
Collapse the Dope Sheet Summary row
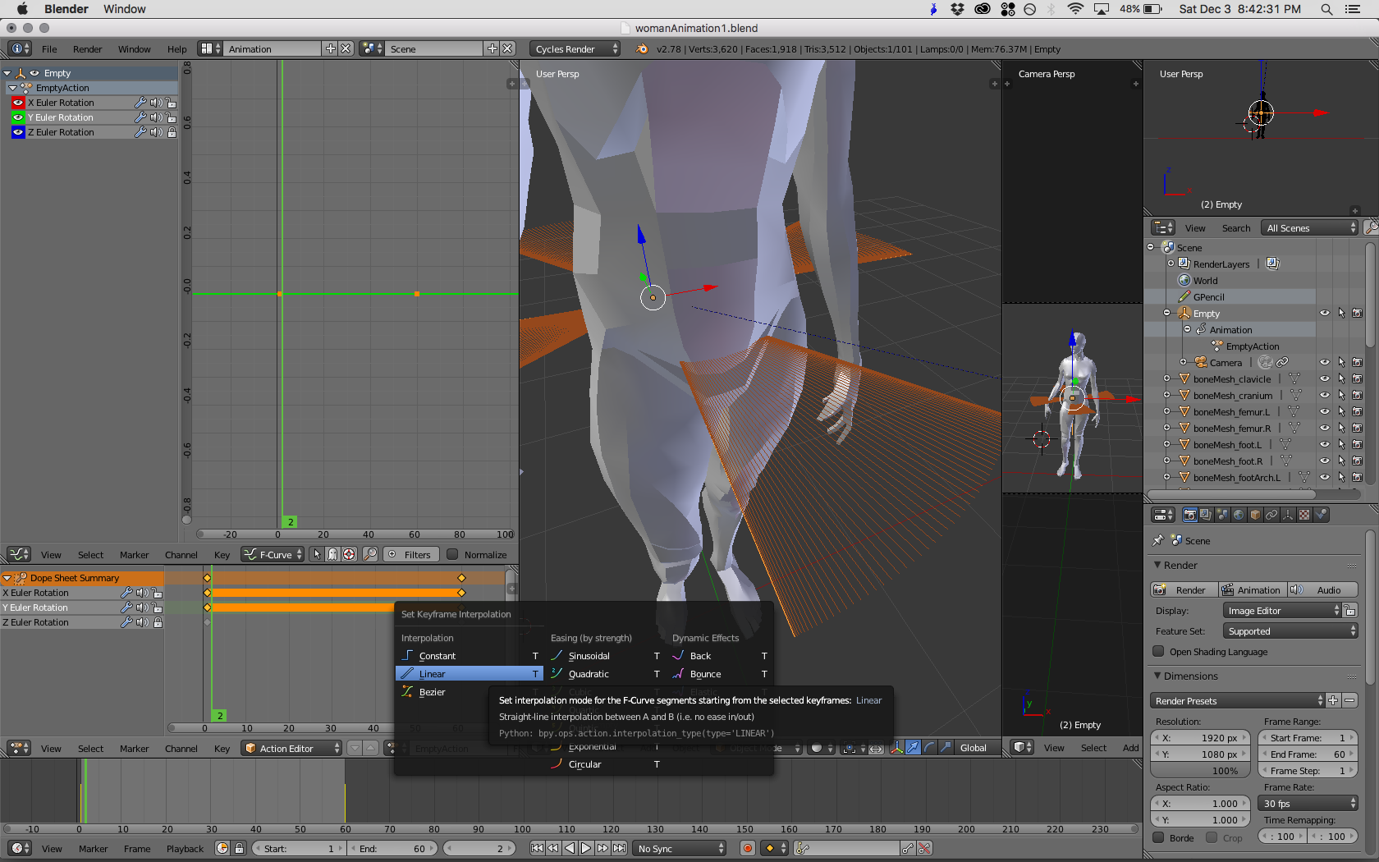click(7, 578)
